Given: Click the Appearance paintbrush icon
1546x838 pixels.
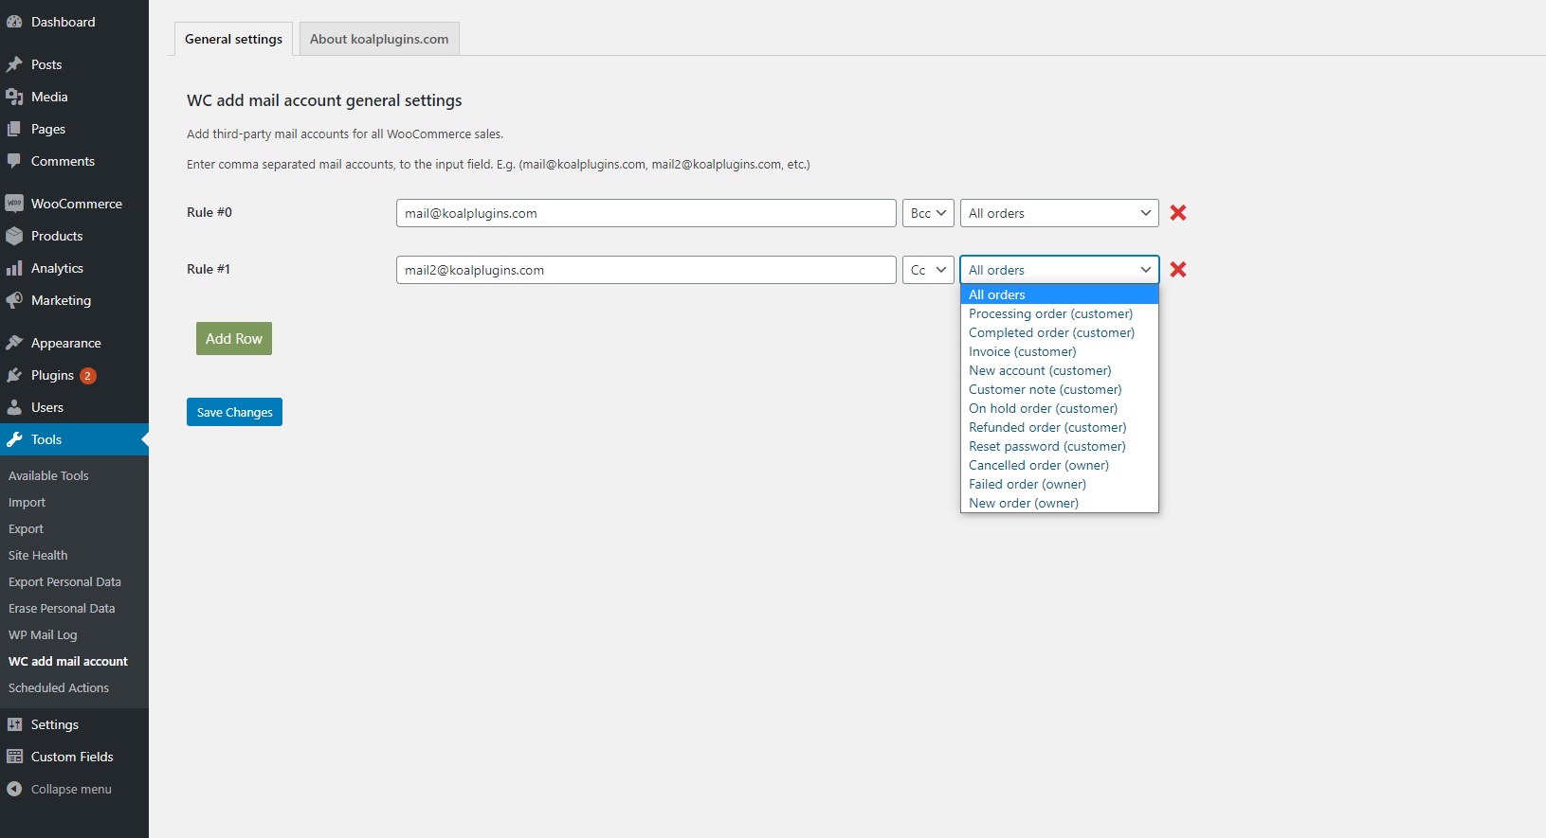Looking at the screenshot, I should [14, 343].
